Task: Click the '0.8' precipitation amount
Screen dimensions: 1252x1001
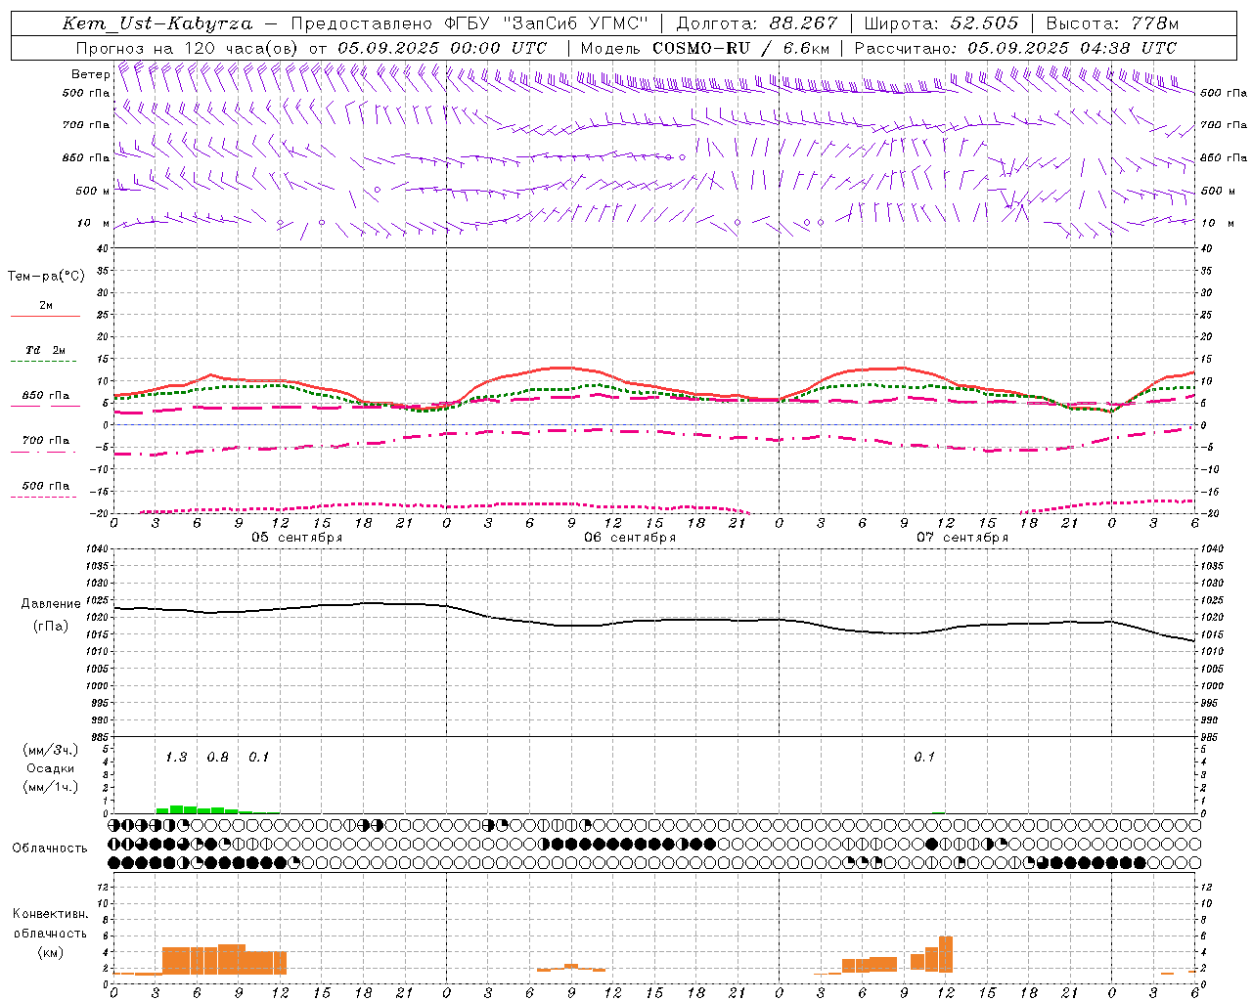Action: coord(218,757)
